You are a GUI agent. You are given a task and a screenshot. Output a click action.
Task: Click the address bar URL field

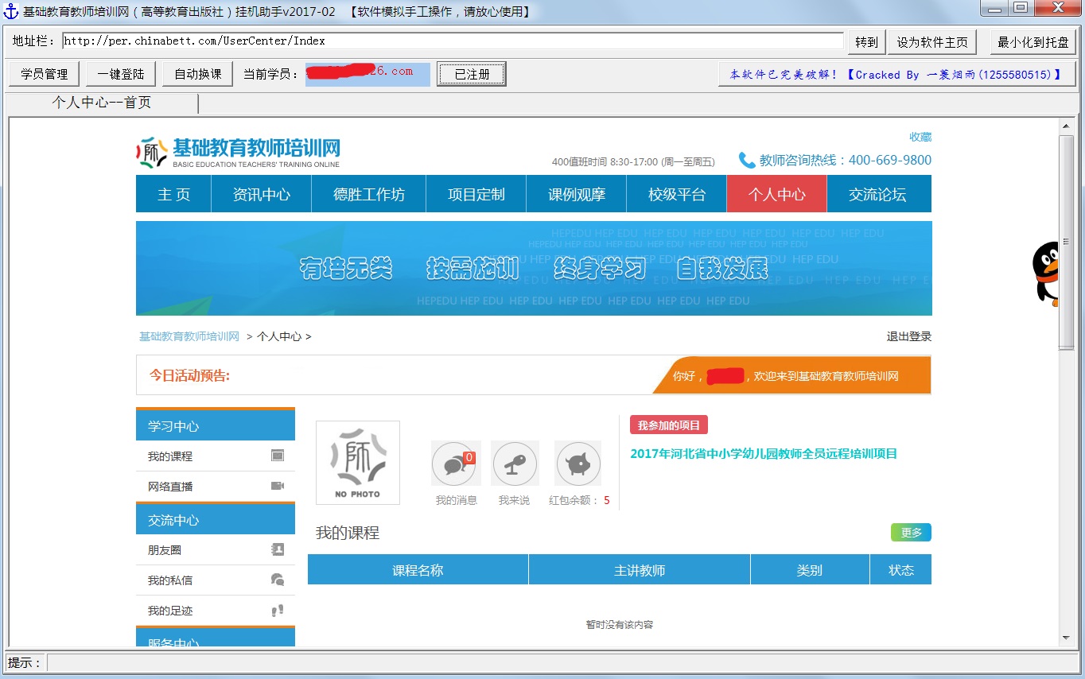coord(452,41)
